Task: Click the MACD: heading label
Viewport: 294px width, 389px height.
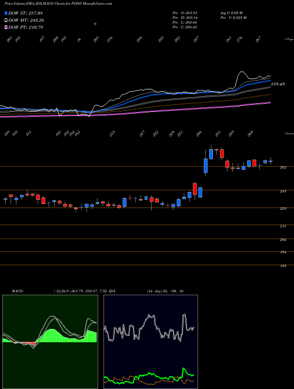Action: pyautogui.click(x=18, y=291)
